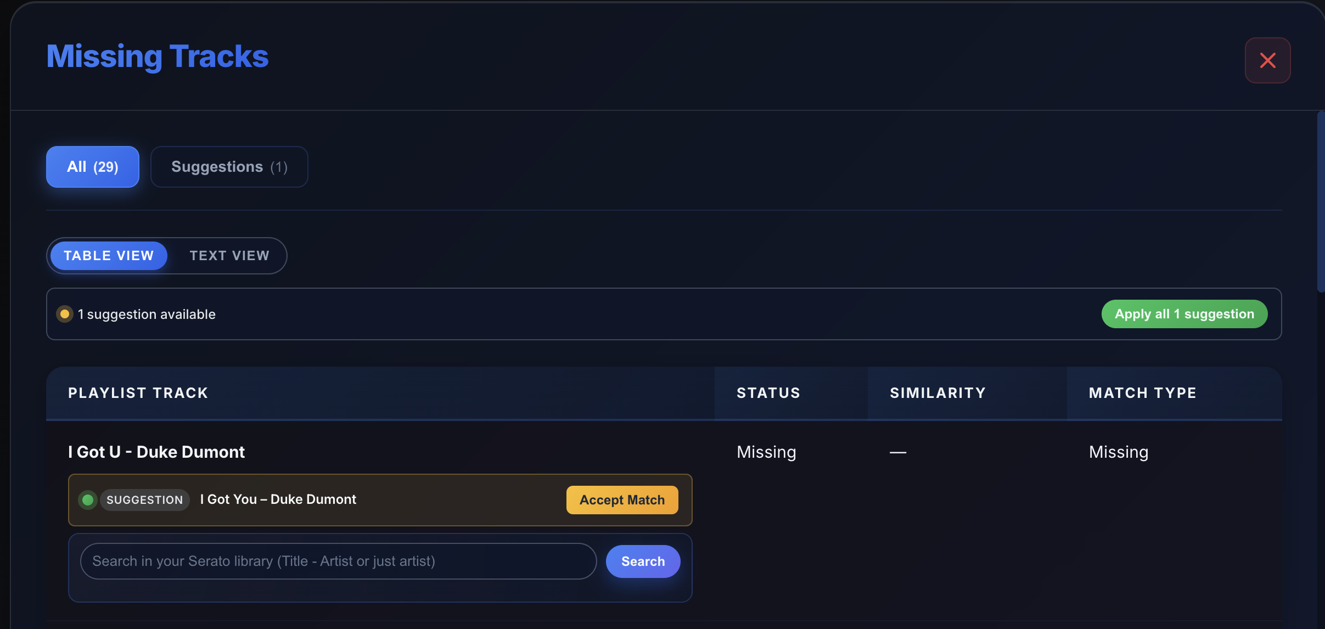Click the Serato library search field
1325x629 pixels.
[337, 560]
